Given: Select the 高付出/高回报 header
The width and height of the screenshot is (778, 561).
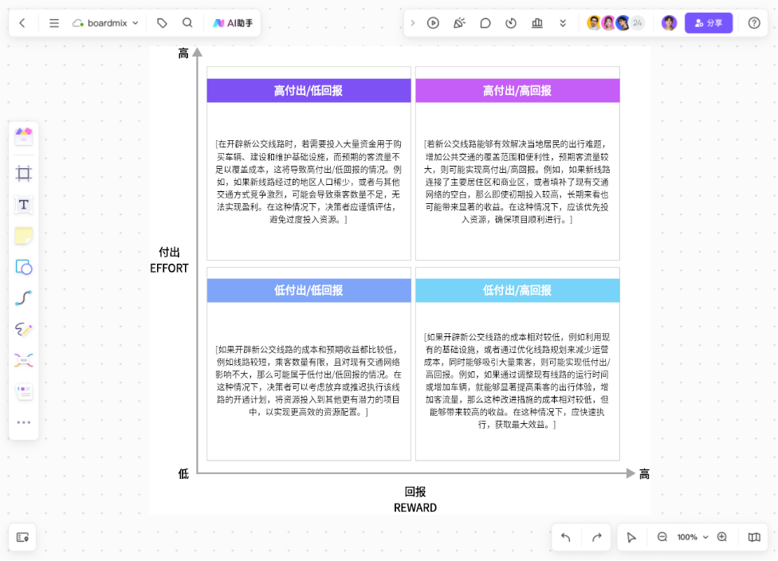Looking at the screenshot, I should coord(517,91).
